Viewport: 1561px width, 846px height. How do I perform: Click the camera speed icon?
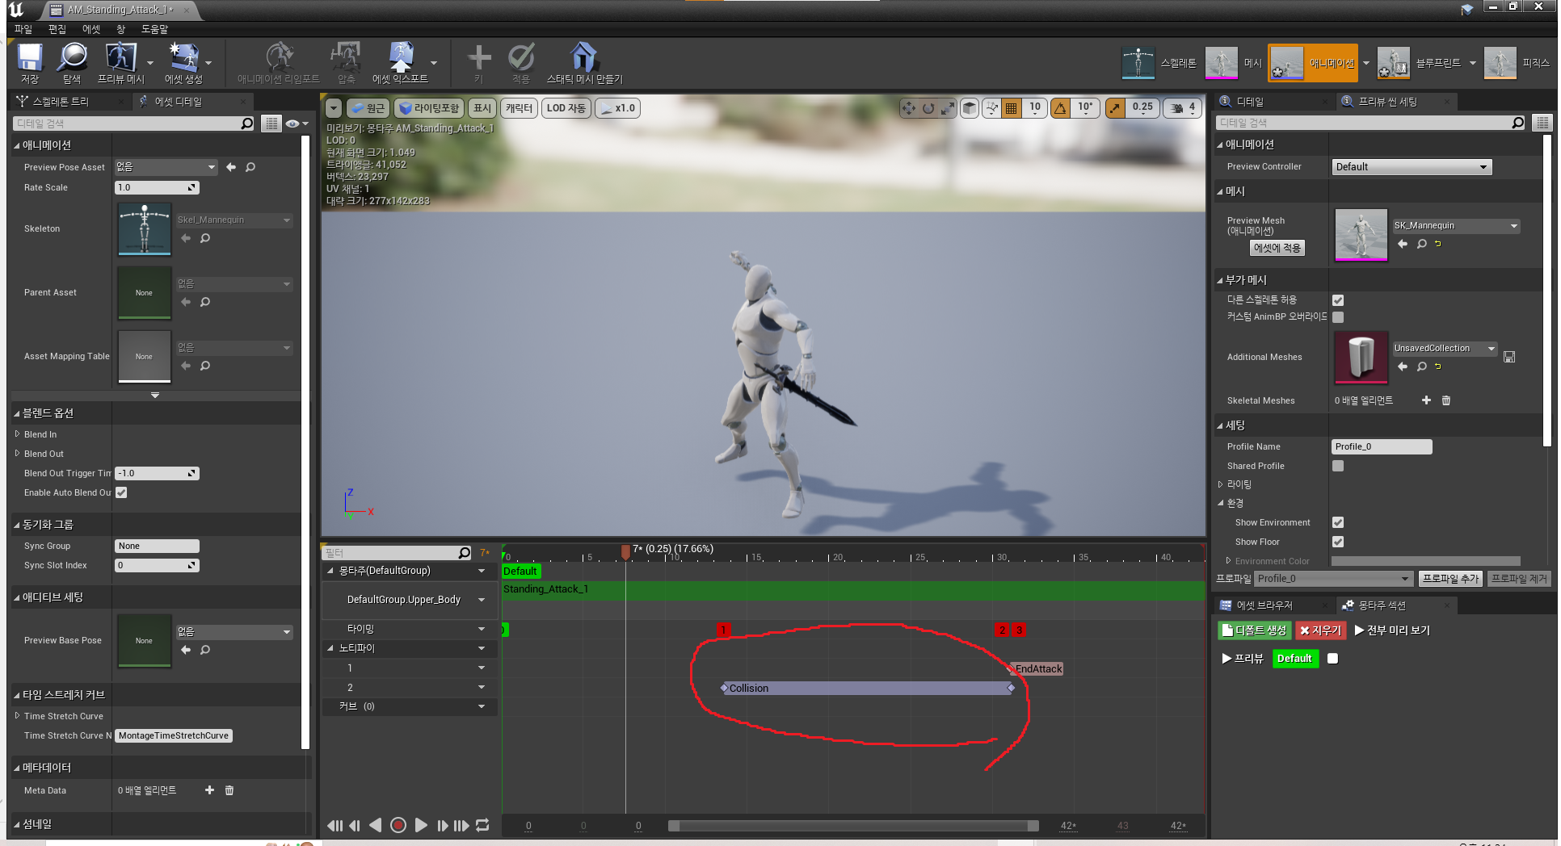coord(1176,108)
